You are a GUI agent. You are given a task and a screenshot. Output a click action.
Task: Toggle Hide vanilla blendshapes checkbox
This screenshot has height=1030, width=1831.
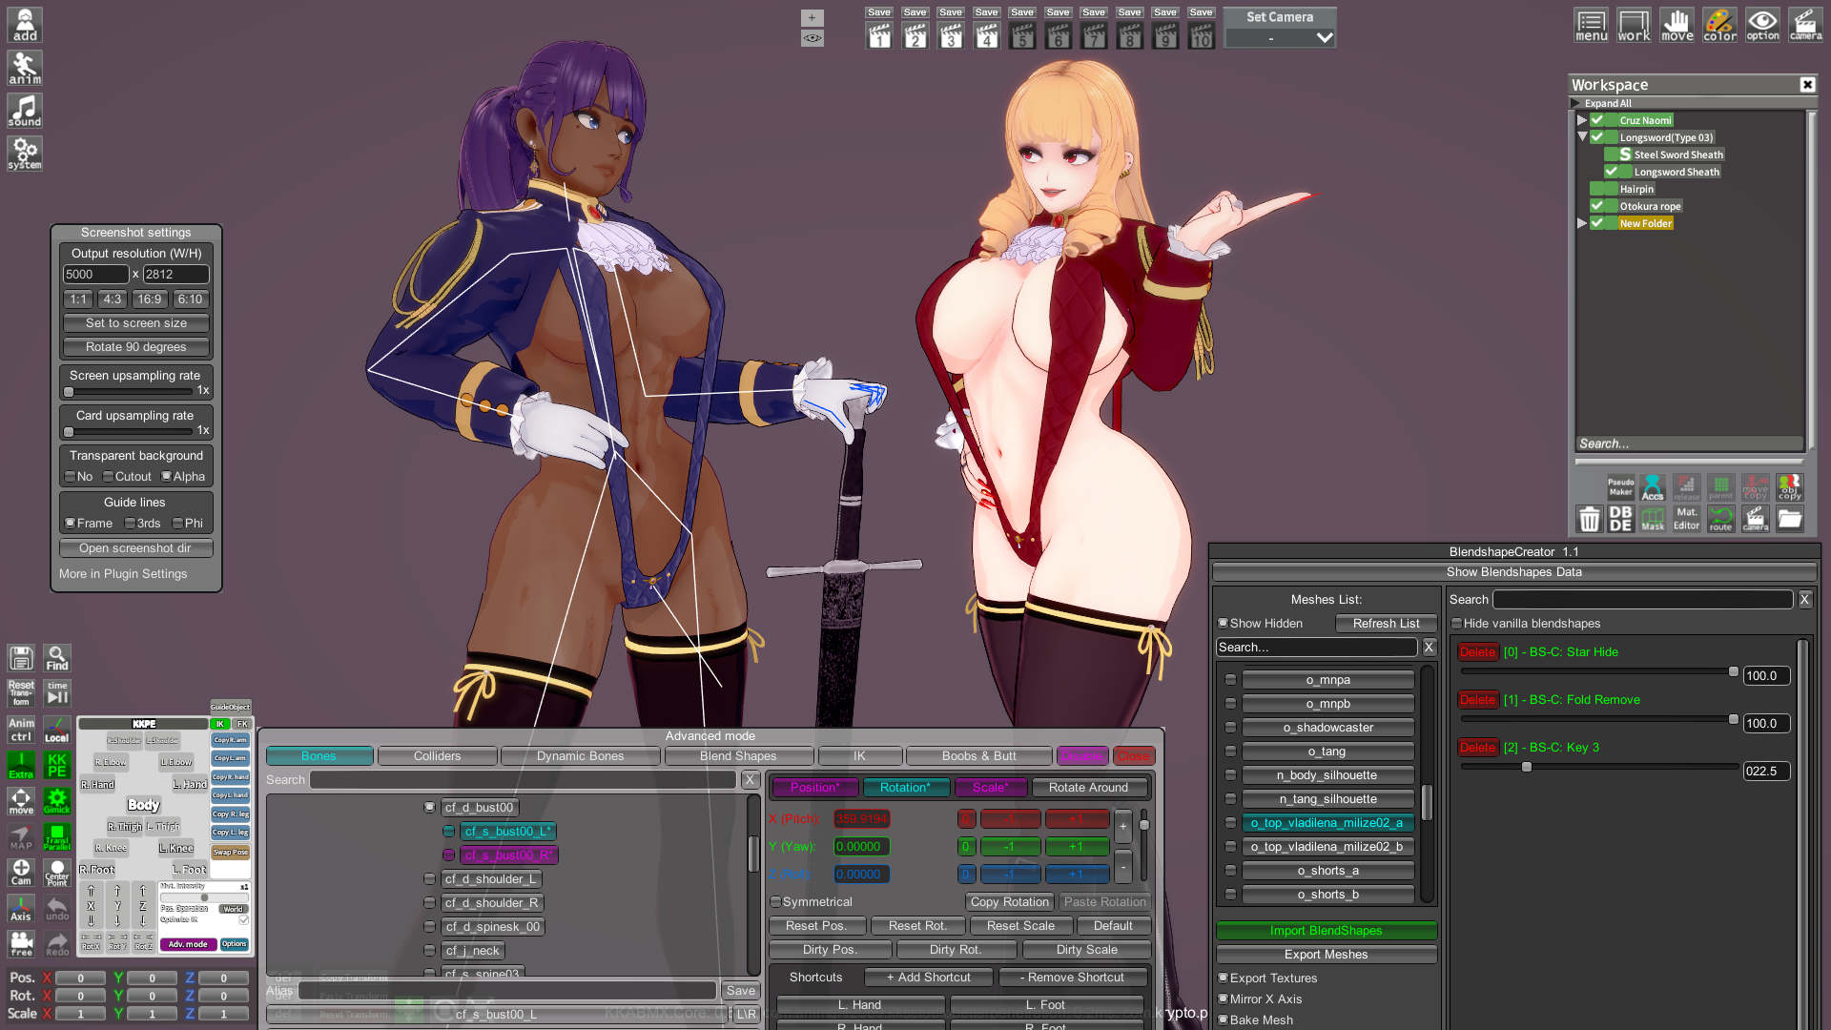click(x=1456, y=624)
